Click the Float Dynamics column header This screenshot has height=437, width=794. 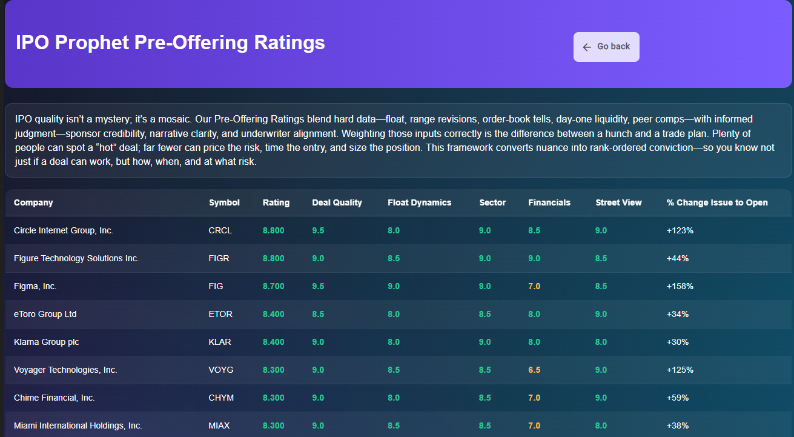(419, 202)
